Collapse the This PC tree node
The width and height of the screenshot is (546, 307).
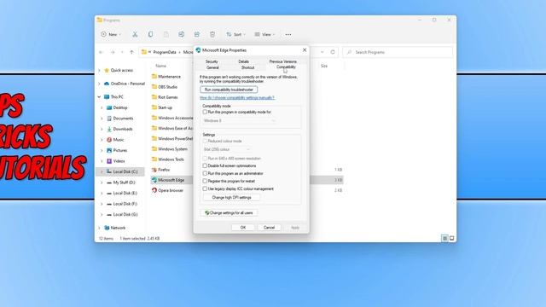99,96
